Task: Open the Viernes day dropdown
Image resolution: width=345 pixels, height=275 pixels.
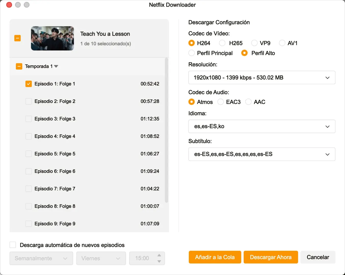Action: [101, 258]
